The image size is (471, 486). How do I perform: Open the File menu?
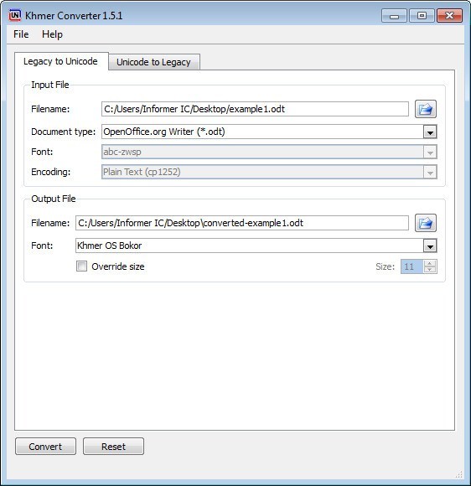(x=21, y=34)
